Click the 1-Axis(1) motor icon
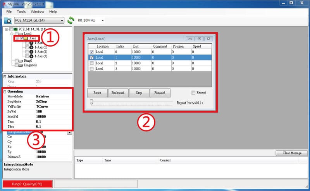Viewport: 310px width, 191px height. coord(31,47)
